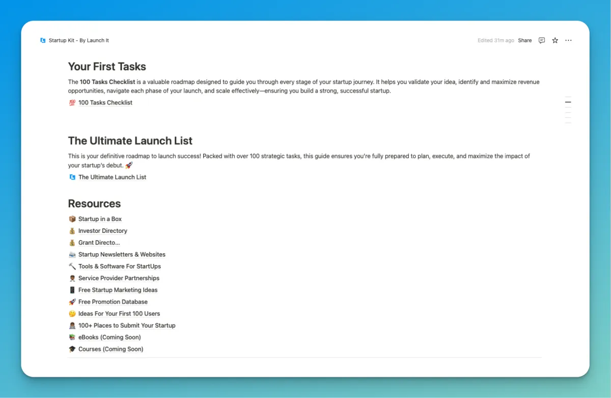The image size is (611, 398).
Task: Click the Your First Tasks heading
Action: [x=107, y=67]
